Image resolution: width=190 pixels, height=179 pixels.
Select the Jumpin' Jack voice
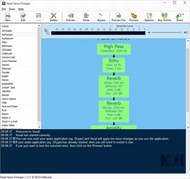click(18, 87)
